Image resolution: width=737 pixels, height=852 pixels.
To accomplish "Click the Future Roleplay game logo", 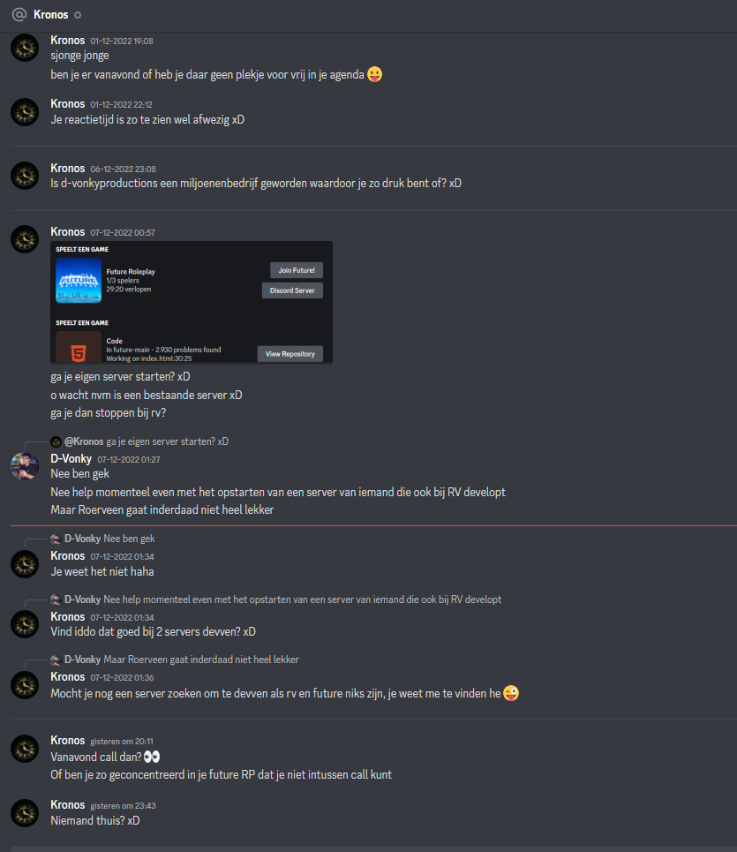I will tap(79, 281).
